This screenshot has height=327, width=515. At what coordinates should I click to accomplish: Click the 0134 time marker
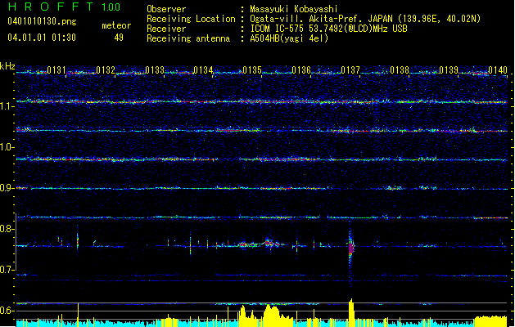203,69
